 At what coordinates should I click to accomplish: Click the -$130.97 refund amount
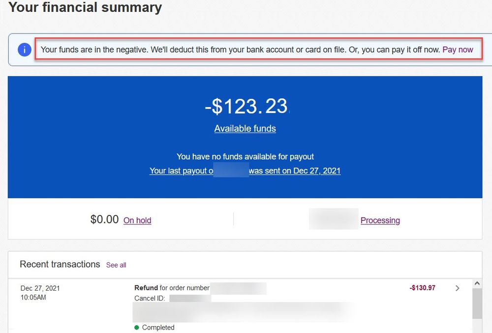tap(422, 288)
